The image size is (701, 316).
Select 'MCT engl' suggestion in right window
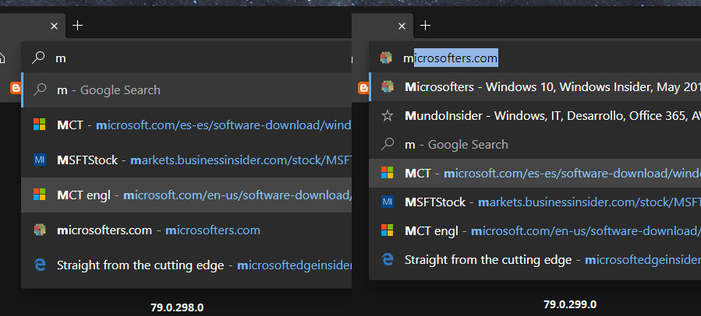(x=535, y=230)
